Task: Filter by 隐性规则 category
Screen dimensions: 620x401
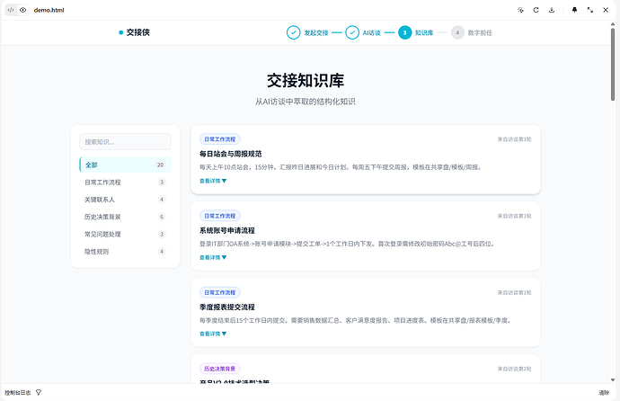Action: point(125,252)
